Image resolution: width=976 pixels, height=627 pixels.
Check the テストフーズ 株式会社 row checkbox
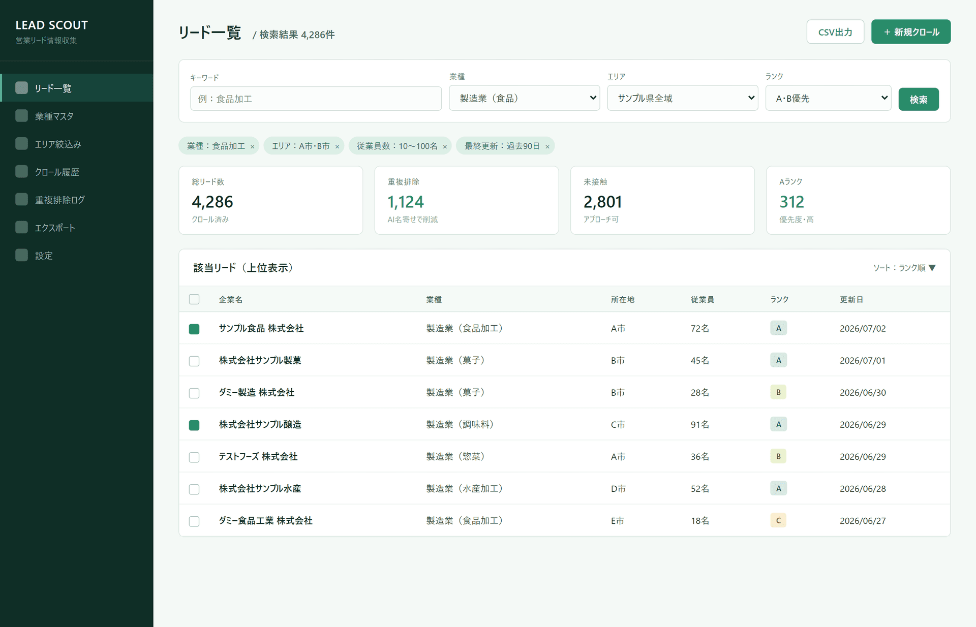click(x=194, y=457)
